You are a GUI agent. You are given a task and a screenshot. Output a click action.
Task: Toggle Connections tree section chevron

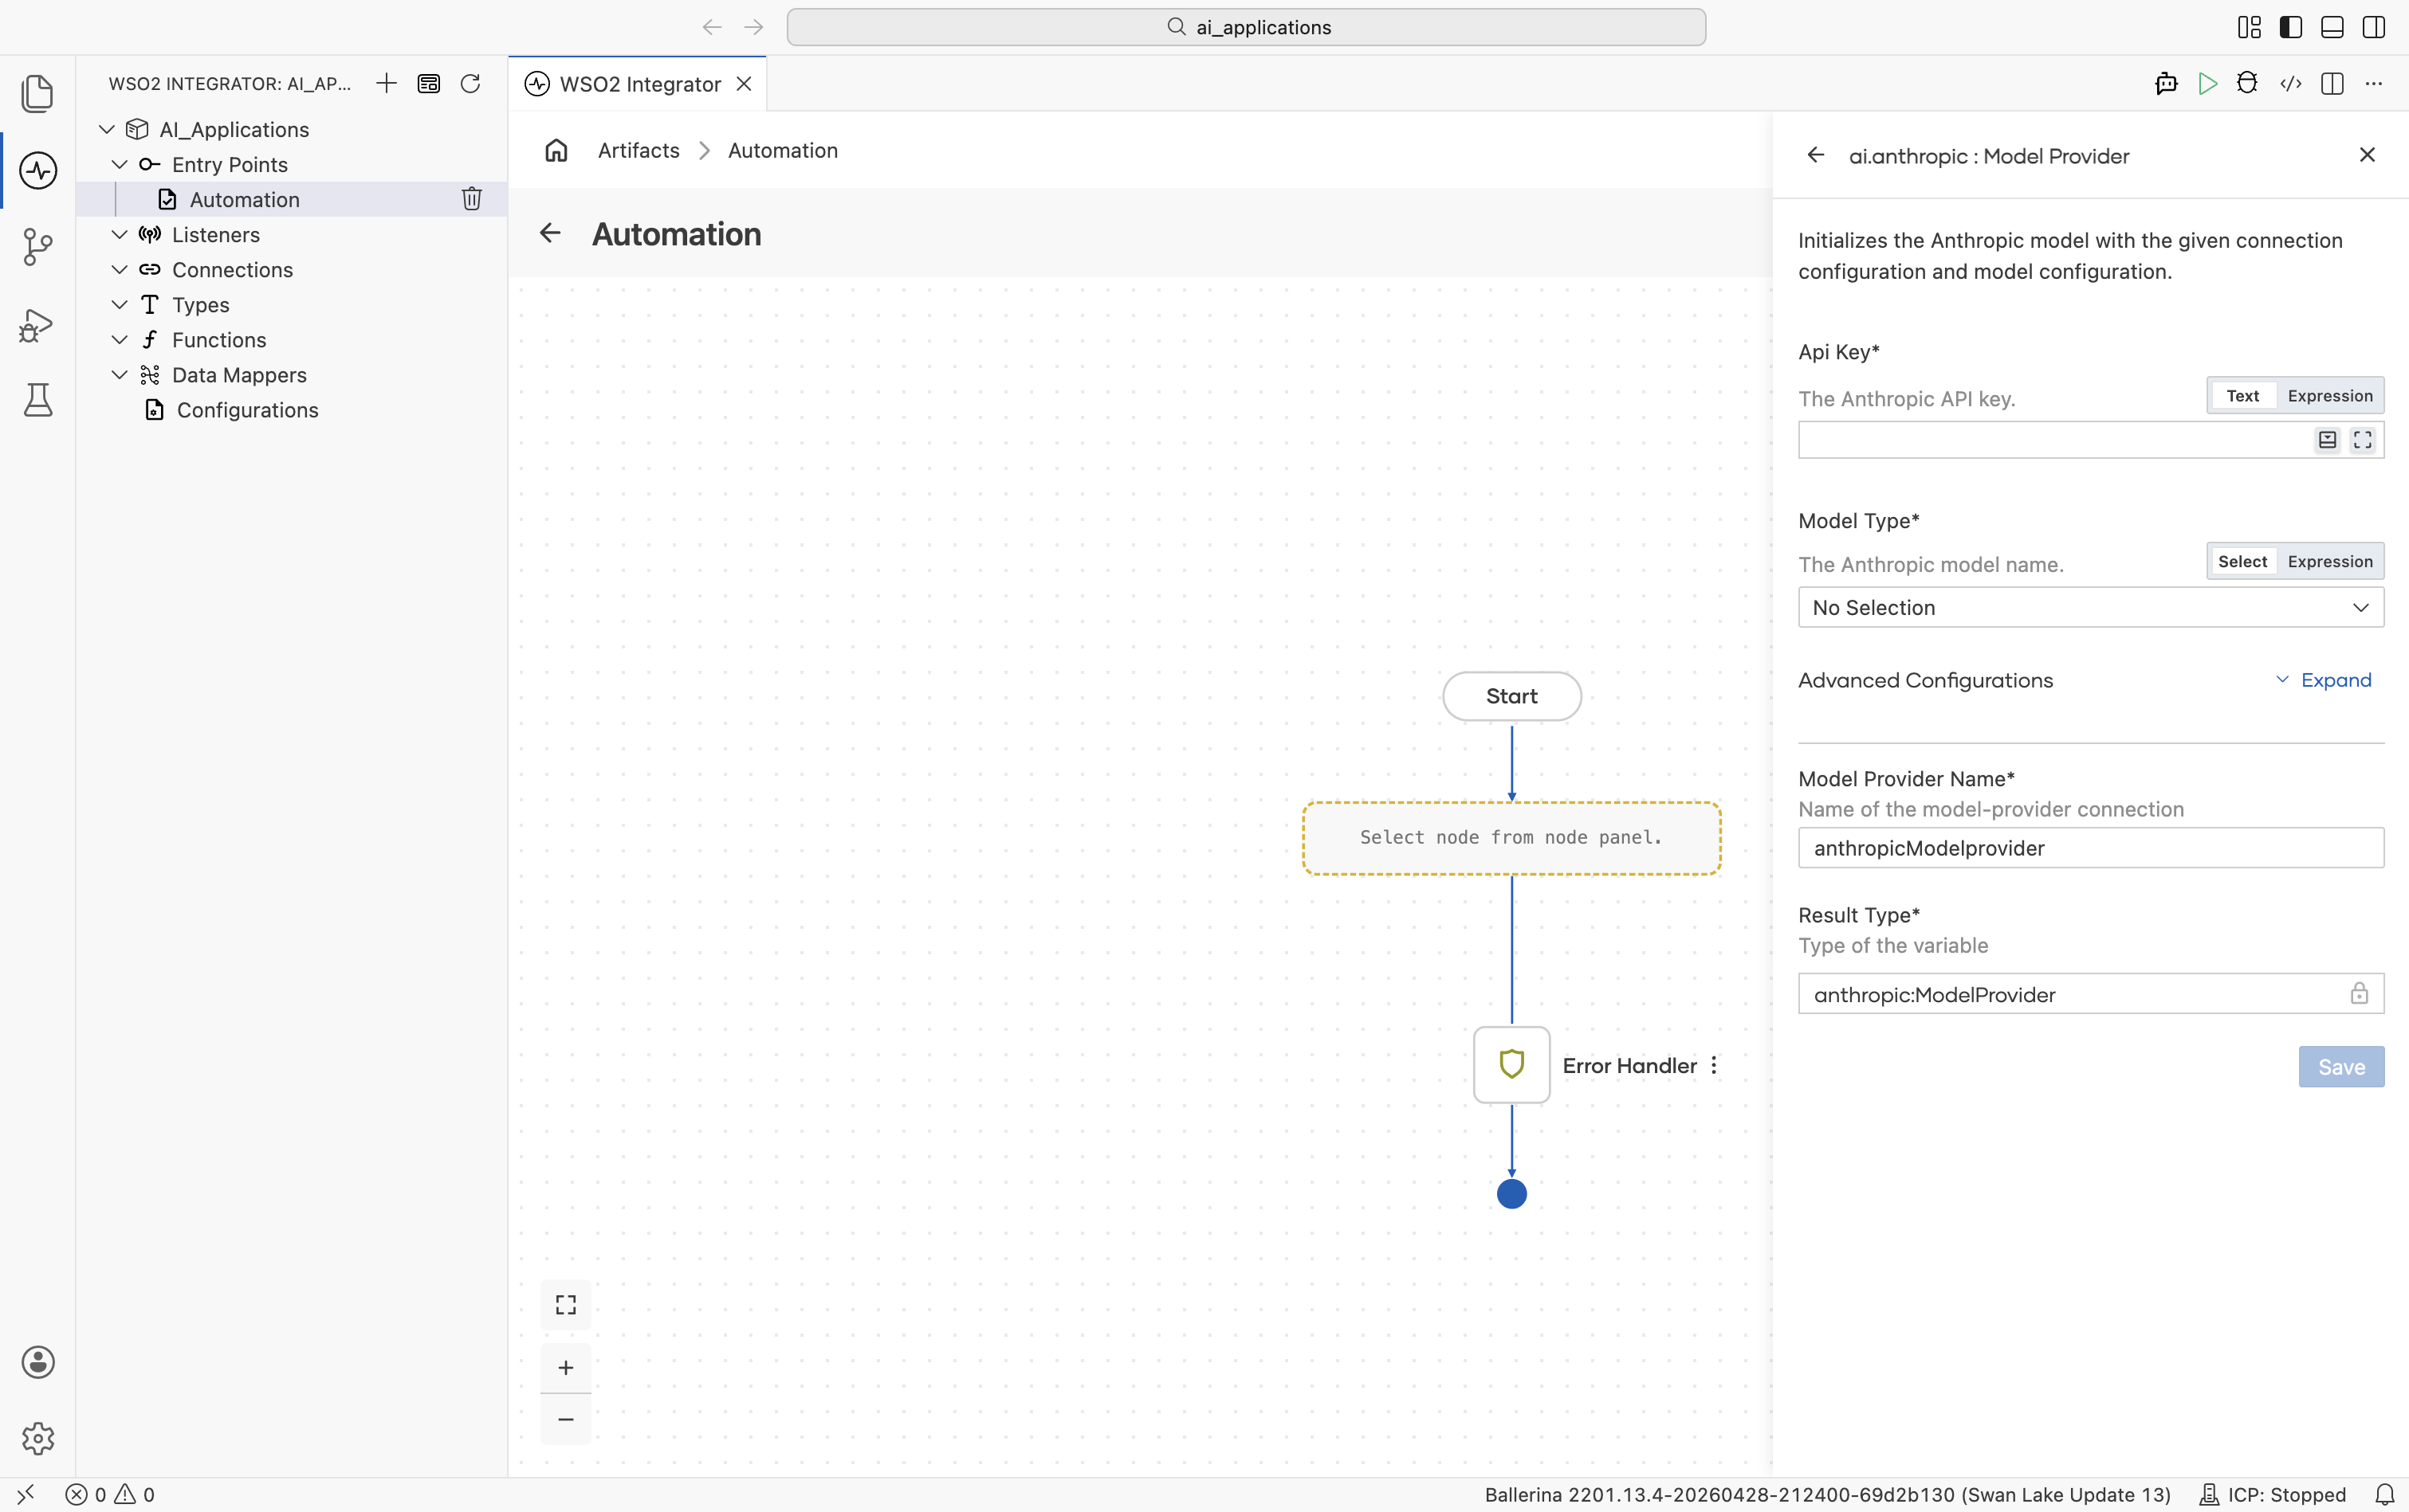point(119,269)
